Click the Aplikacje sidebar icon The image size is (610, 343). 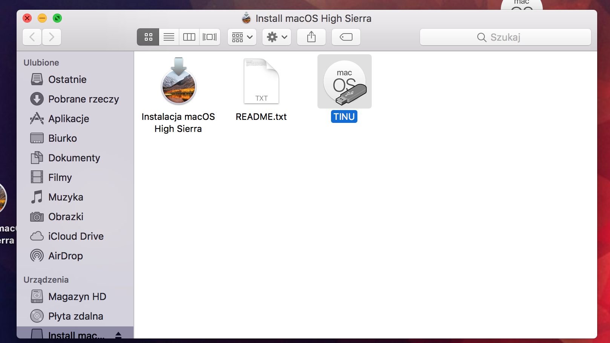pos(37,119)
